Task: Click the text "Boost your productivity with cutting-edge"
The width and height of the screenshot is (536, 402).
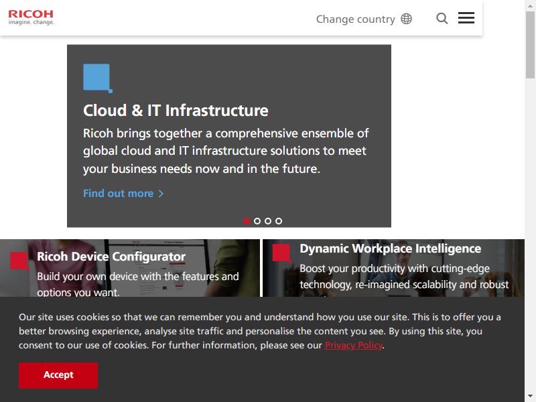Action: click(x=395, y=269)
